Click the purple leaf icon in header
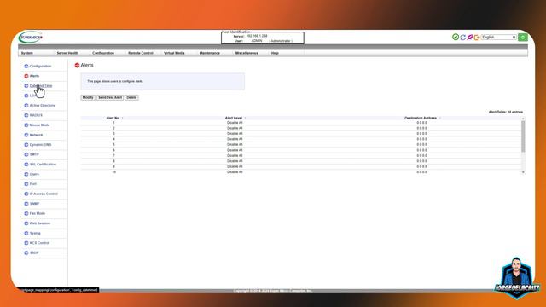The height and width of the screenshot is (307, 546). 470,37
